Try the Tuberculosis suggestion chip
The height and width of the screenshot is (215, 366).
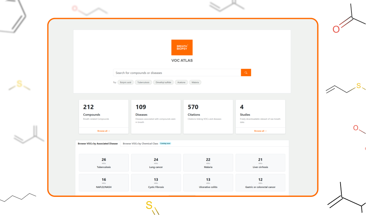(143, 82)
